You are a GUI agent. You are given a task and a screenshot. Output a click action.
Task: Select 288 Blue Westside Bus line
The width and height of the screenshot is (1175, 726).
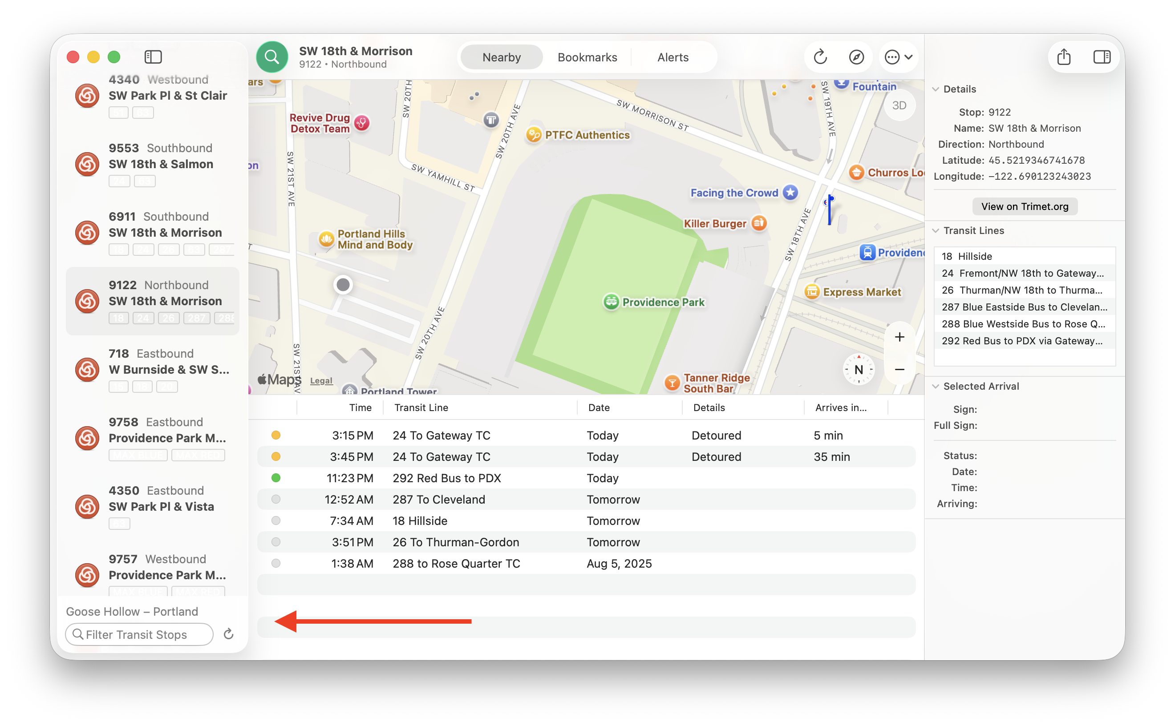click(x=1024, y=324)
